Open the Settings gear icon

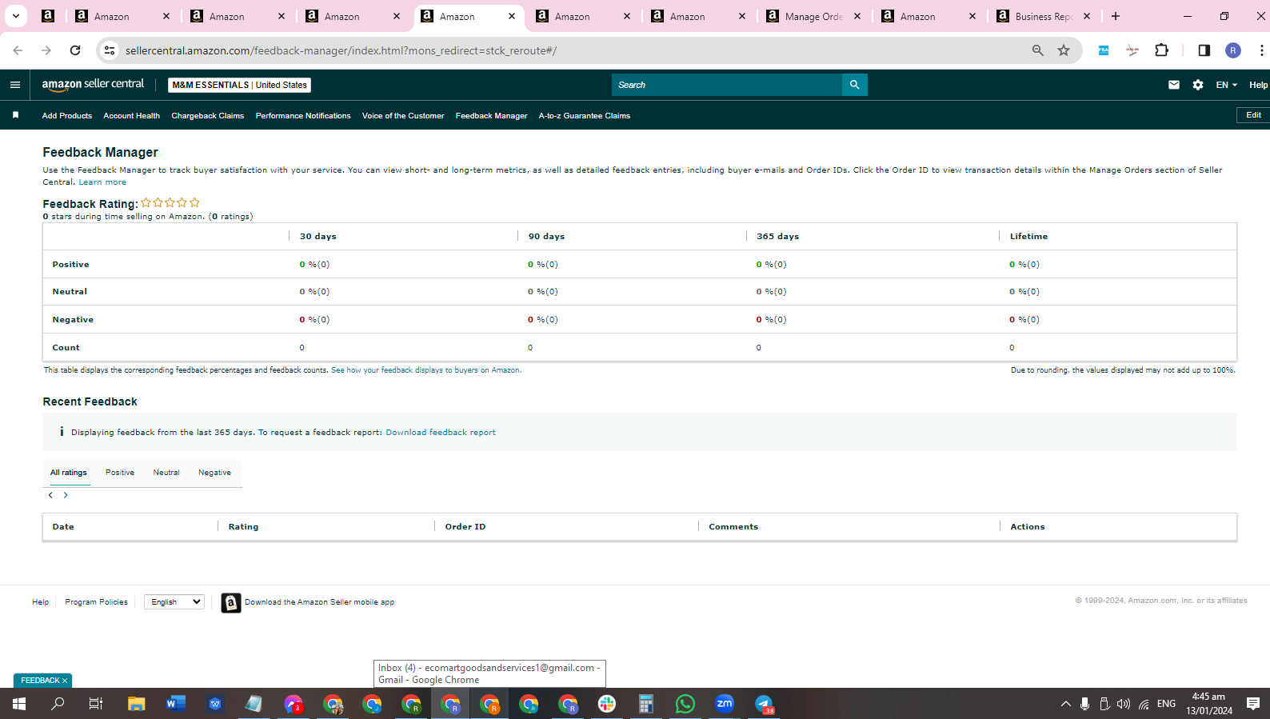click(1198, 85)
